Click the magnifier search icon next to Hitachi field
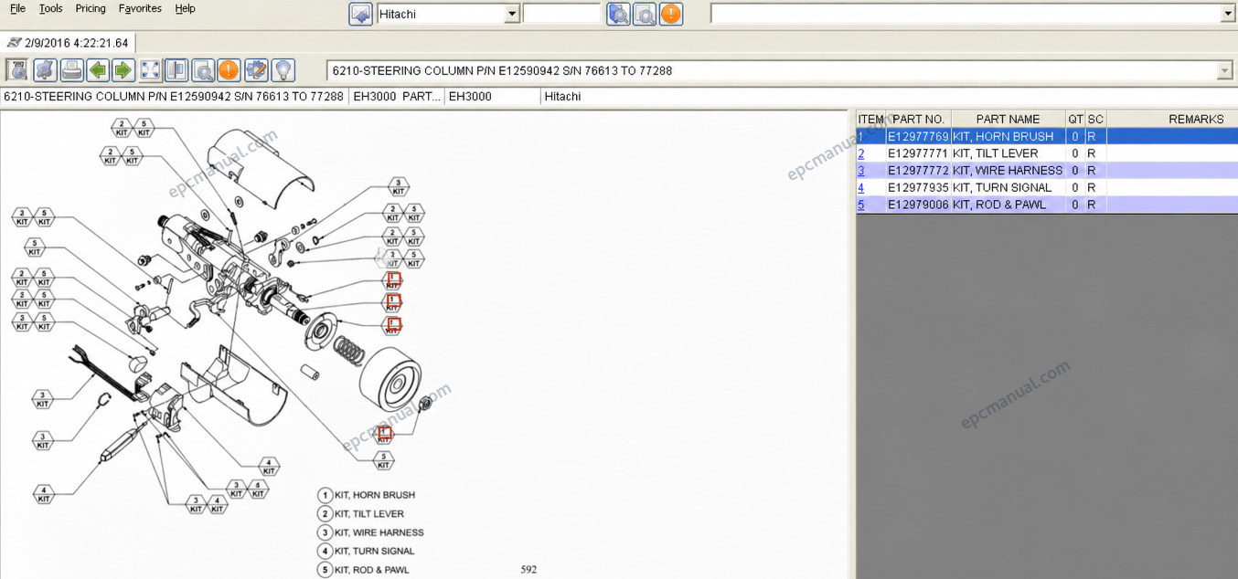Image resolution: width=1238 pixels, height=579 pixels. (618, 14)
